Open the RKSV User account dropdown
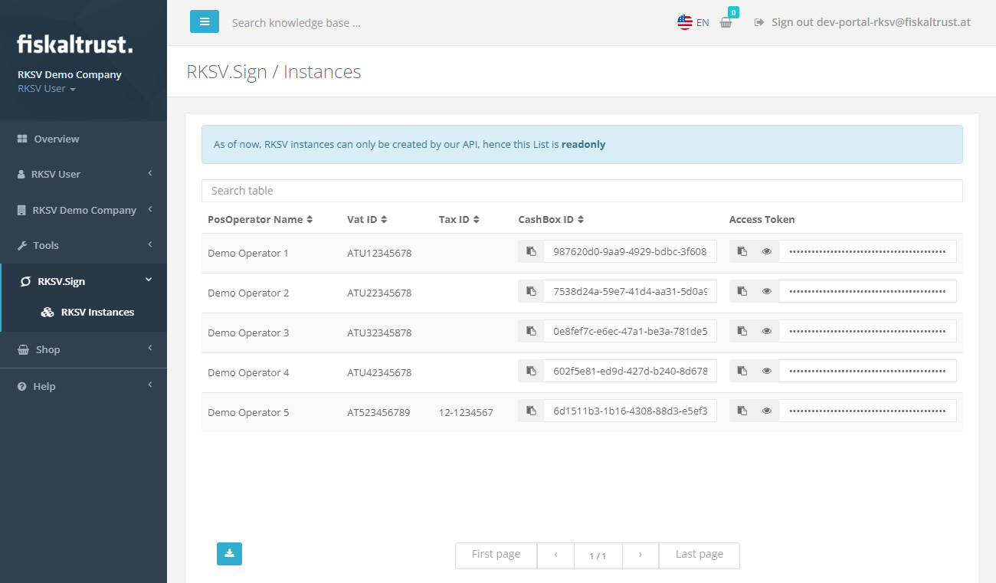Screen dimensions: 996x583 point(47,89)
